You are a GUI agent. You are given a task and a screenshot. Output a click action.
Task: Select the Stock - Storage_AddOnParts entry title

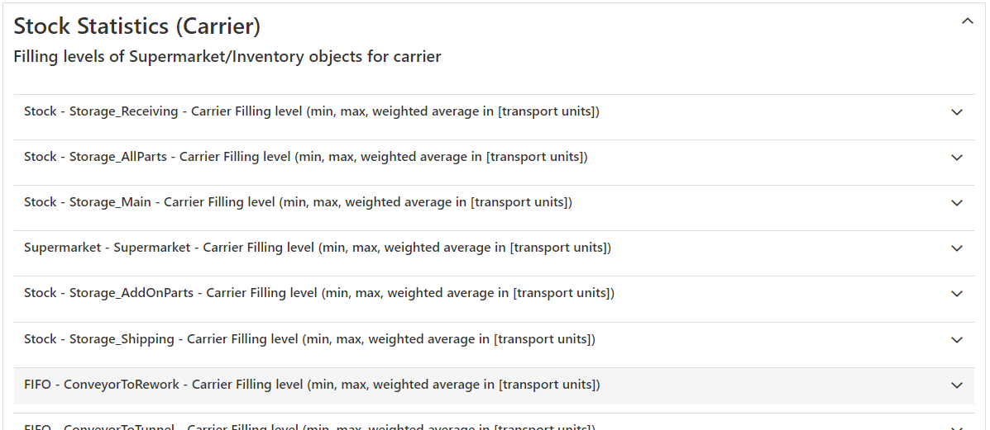point(318,293)
